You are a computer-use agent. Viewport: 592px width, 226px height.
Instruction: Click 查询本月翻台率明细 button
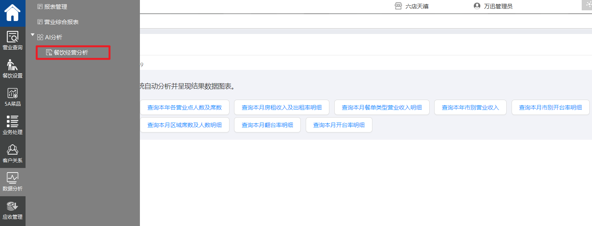pyautogui.click(x=268, y=125)
